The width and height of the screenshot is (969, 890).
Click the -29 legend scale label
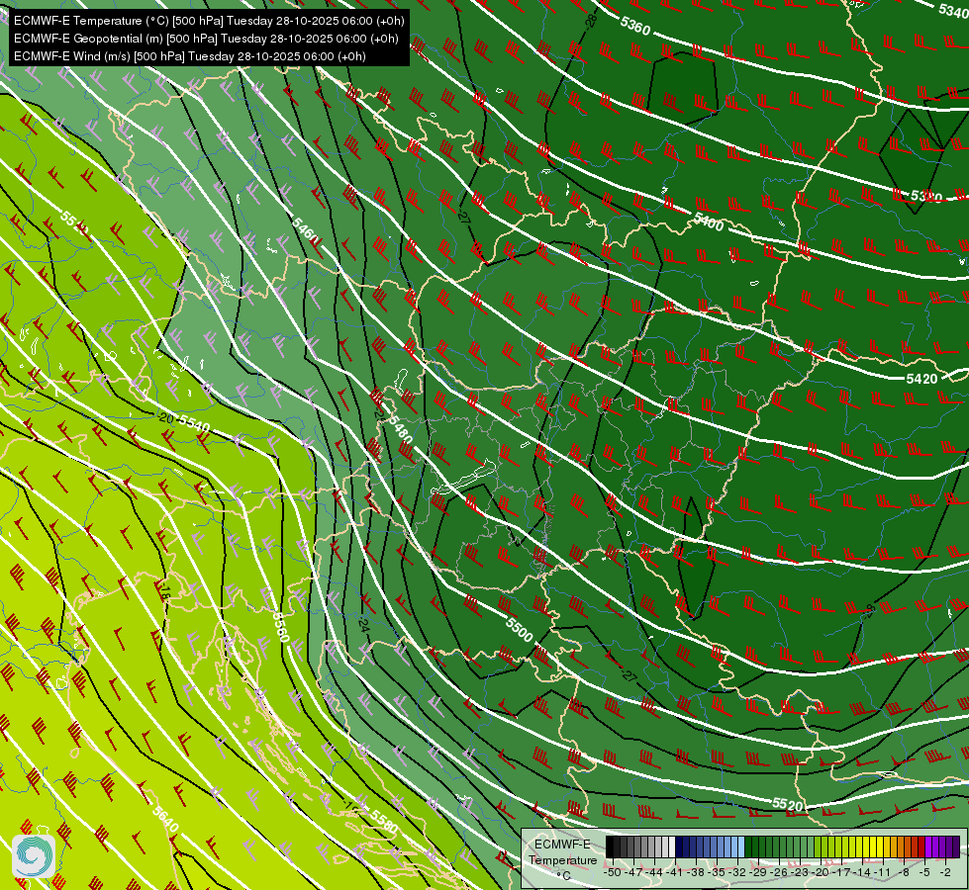tap(757, 873)
